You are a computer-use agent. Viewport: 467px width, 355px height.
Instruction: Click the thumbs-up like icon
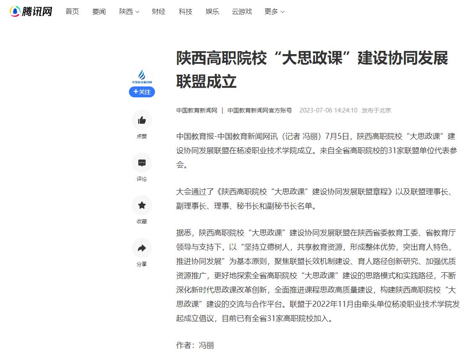(x=142, y=120)
